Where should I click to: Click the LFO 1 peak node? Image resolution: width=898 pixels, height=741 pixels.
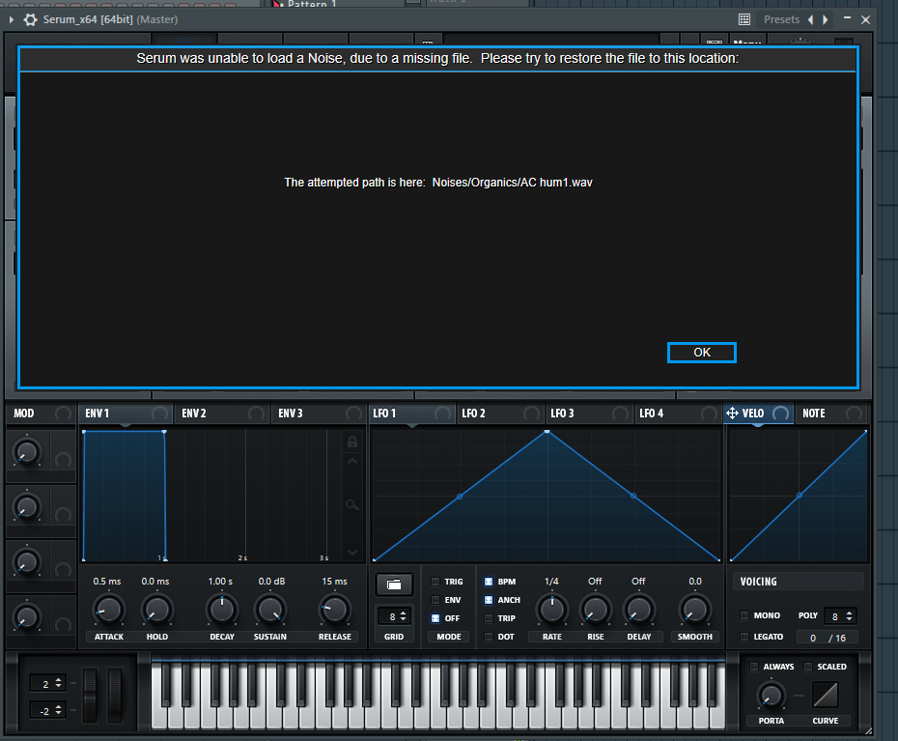[547, 432]
